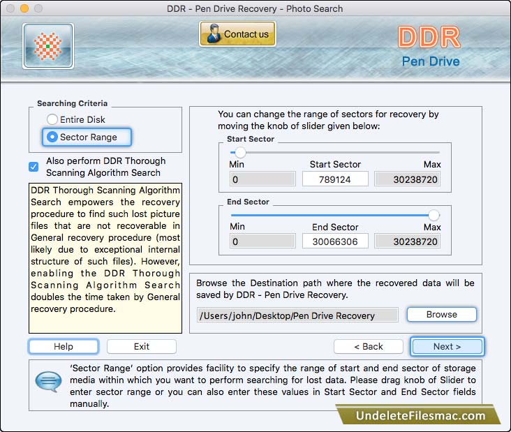511x432 pixels.
Task: Click Browse to choose destination folder
Action: tap(442, 314)
